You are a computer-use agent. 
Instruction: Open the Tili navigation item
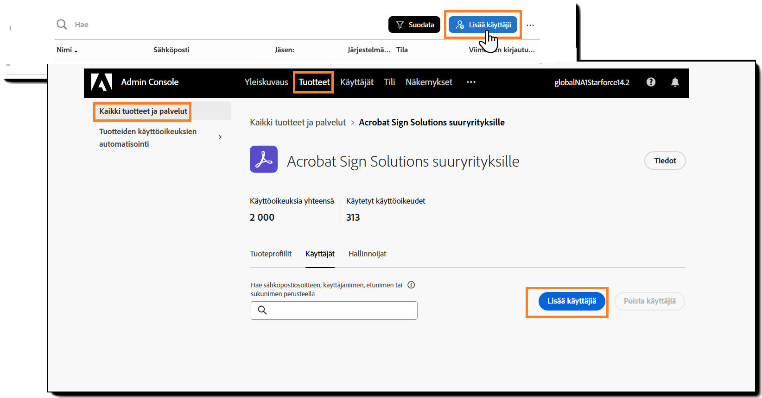pos(389,82)
